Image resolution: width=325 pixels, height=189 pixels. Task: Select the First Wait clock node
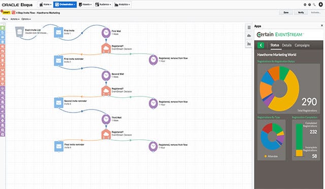106,32
